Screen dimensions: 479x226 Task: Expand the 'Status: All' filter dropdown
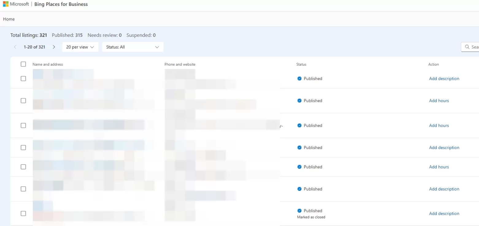(x=132, y=47)
